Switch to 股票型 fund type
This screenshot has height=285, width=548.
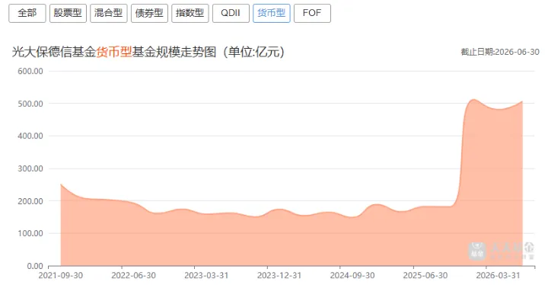(68, 13)
